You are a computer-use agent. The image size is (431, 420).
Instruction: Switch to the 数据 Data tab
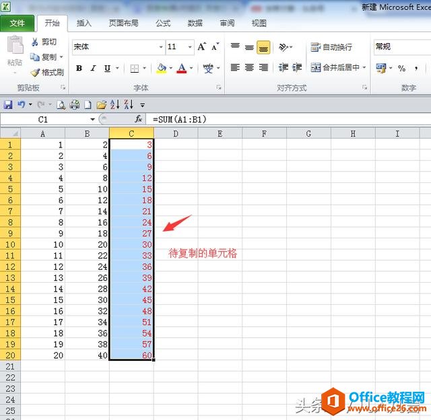pyautogui.click(x=195, y=23)
